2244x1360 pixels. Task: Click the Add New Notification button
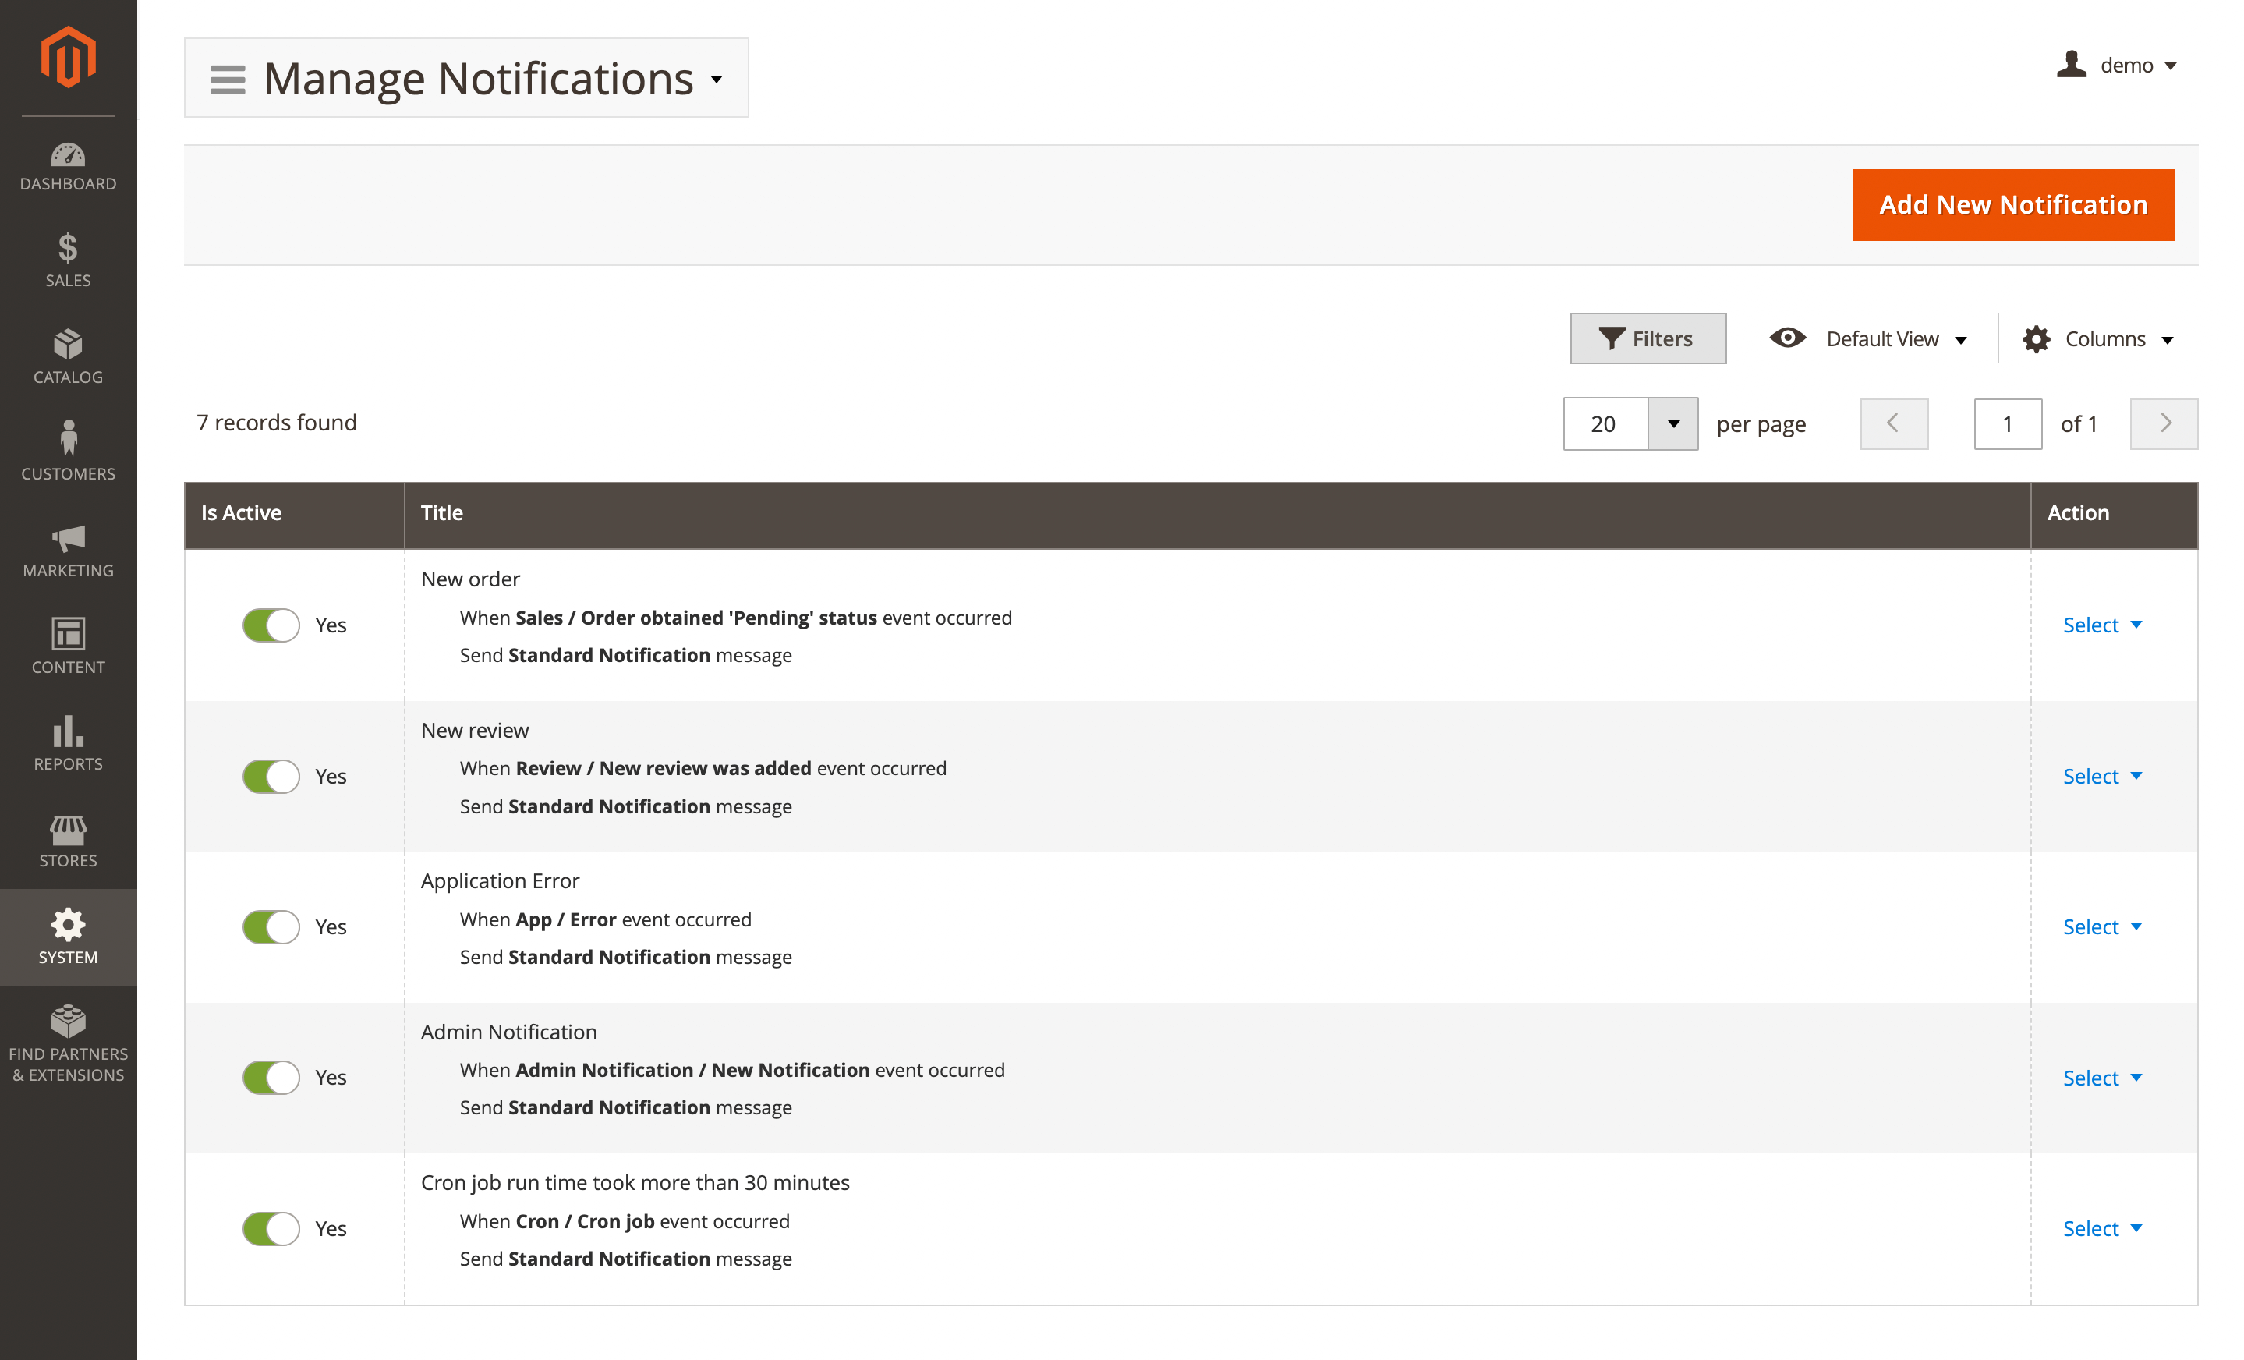[2012, 205]
